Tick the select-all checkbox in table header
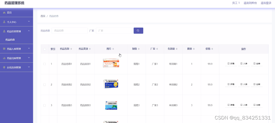 (x=45, y=49)
